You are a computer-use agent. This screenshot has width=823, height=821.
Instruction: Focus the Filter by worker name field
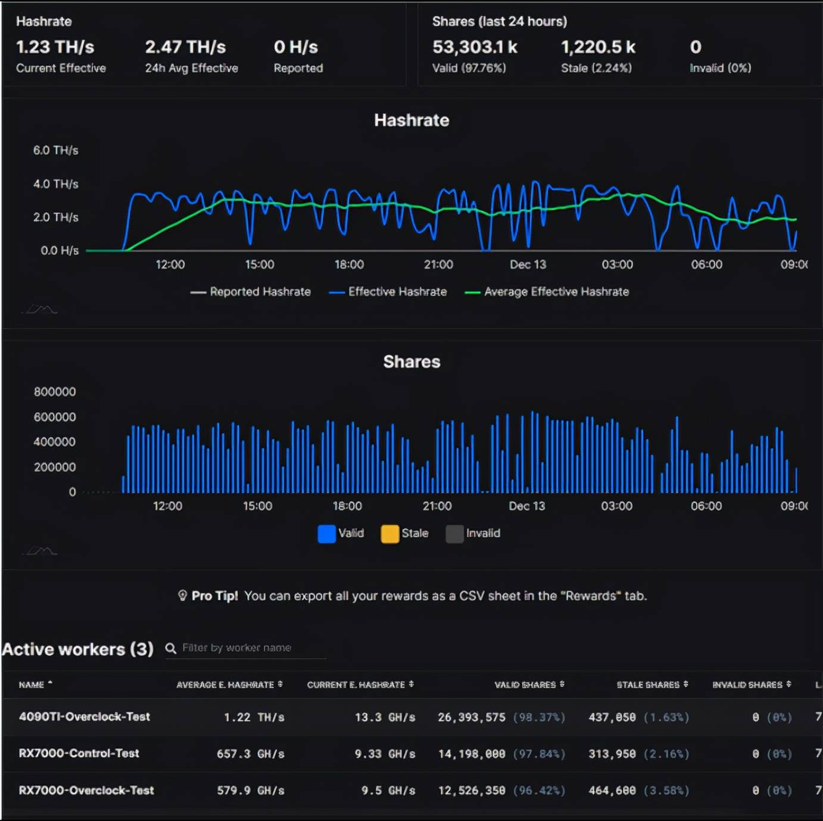[250, 648]
